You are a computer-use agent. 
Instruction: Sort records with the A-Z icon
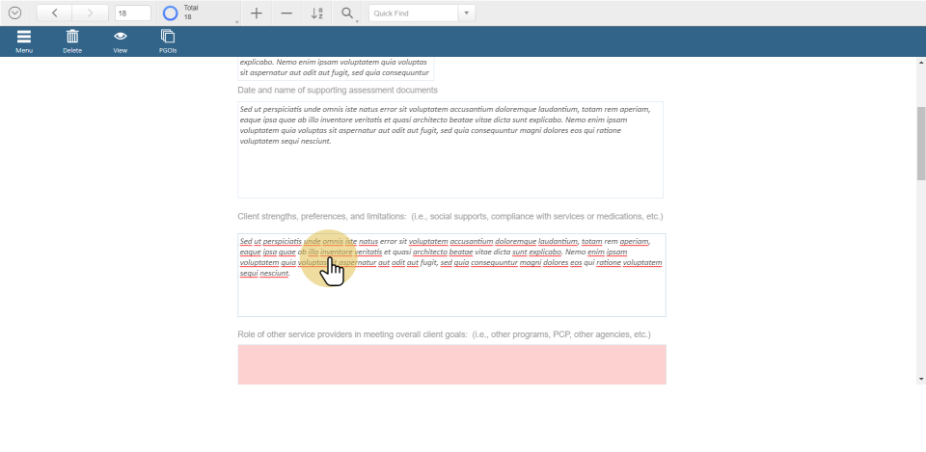coord(317,13)
